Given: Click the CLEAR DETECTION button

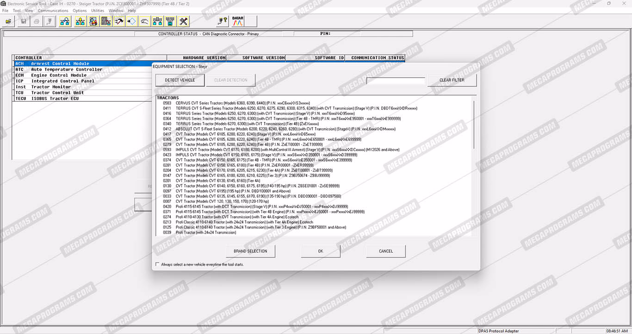Looking at the screenshot, I should tap(230, 80).
